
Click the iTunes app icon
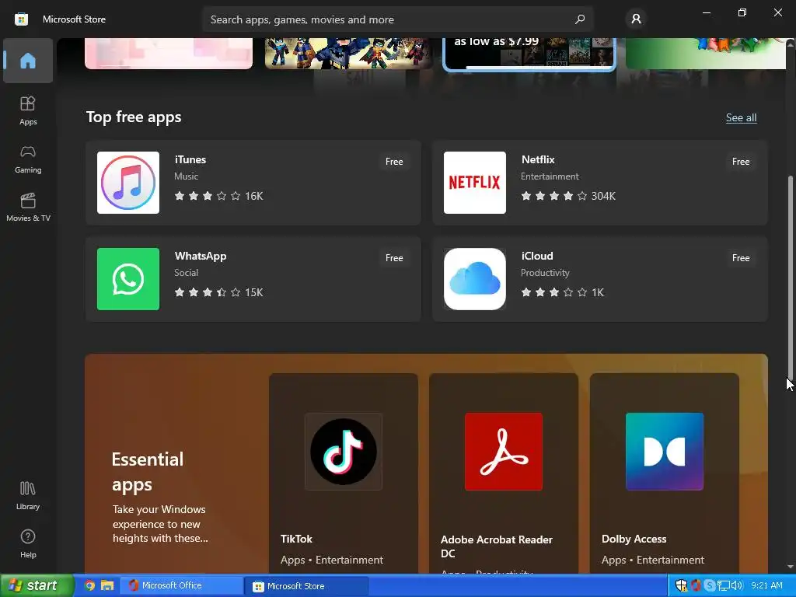click(128, 183)
